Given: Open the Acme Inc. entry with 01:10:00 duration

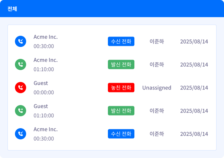Looking at the screenshot, I should (x=46, y=60).
